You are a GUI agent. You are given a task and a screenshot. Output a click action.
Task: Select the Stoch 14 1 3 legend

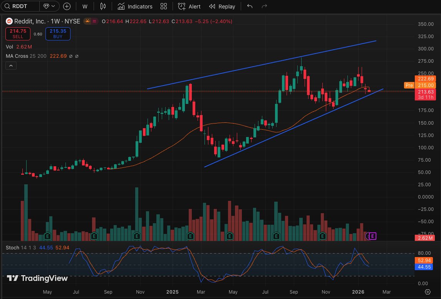(21, 247)
